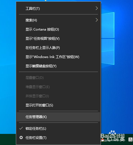Expand the 工具栏(T) submenu
The image size is (133, 145).
click(x=58, y=9)
